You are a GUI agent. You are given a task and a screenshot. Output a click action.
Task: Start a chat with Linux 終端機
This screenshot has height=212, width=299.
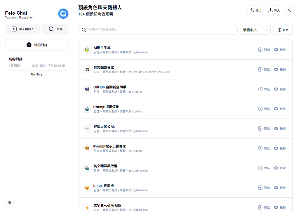[264, 187]
